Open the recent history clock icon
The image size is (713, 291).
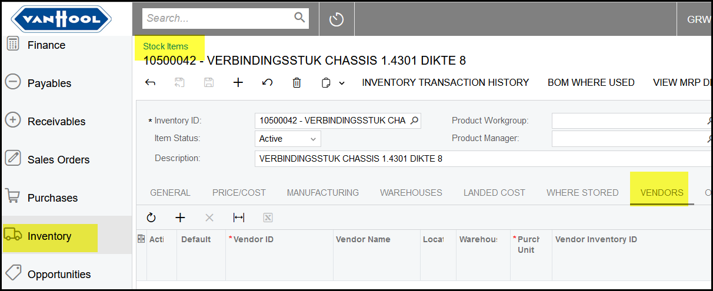336,19
